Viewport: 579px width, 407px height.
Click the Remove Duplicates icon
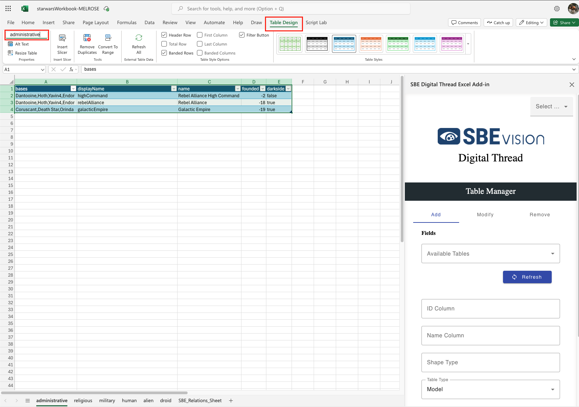(87, 38)
